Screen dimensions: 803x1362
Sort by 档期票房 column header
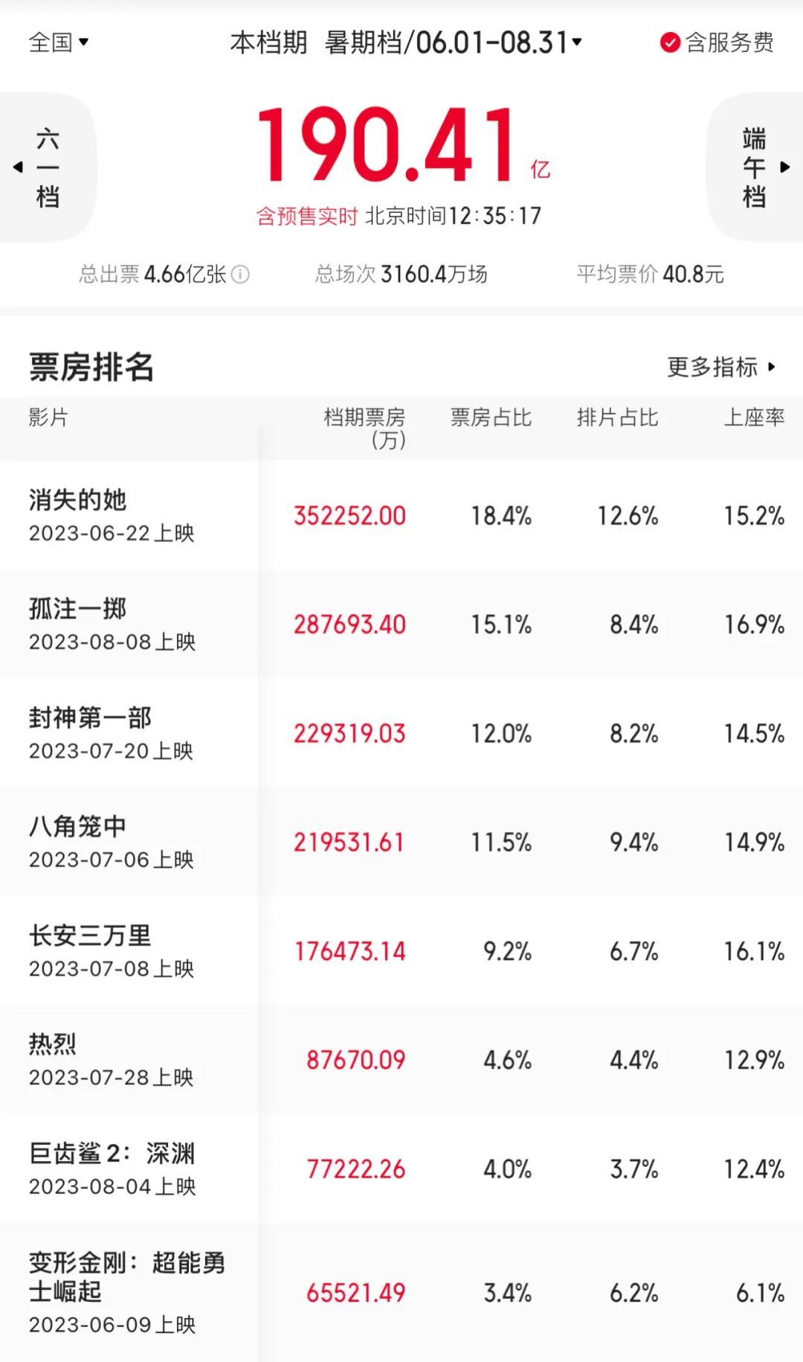(x=364, y=427)
